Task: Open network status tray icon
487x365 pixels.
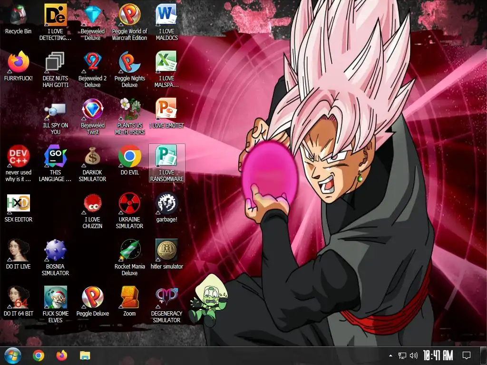Action: [402, 355]
